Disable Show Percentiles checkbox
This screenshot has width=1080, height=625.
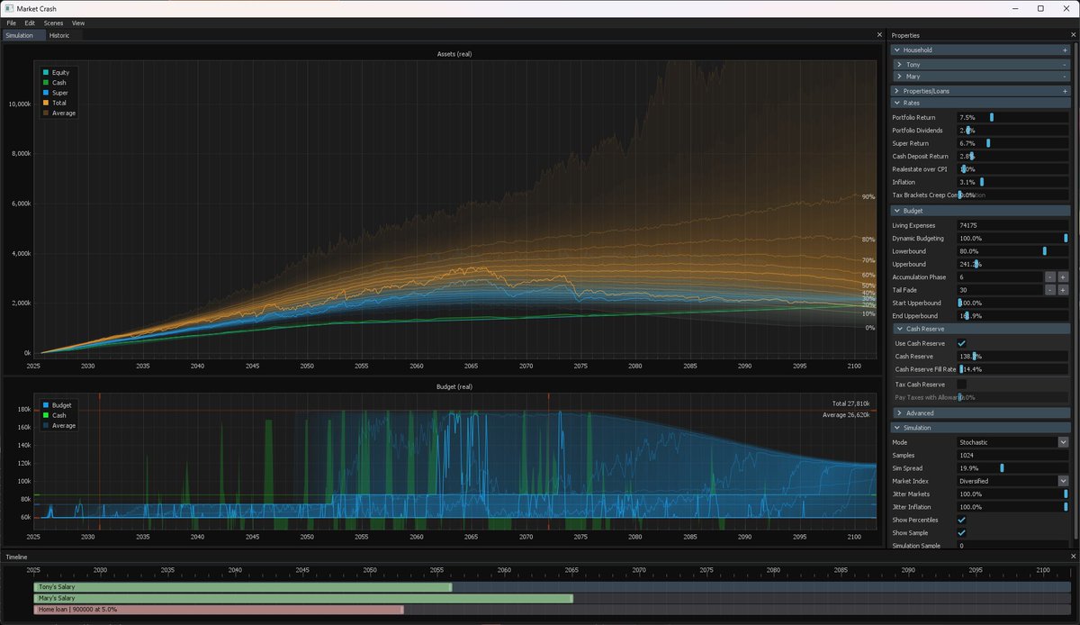(962, 520)
